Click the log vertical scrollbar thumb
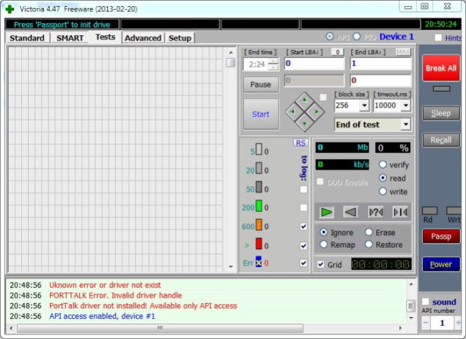 click(411, 306)
